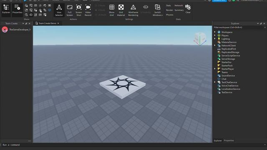
Task: Select Lighting bulb icon in Explorer
Action: point(219,39)
